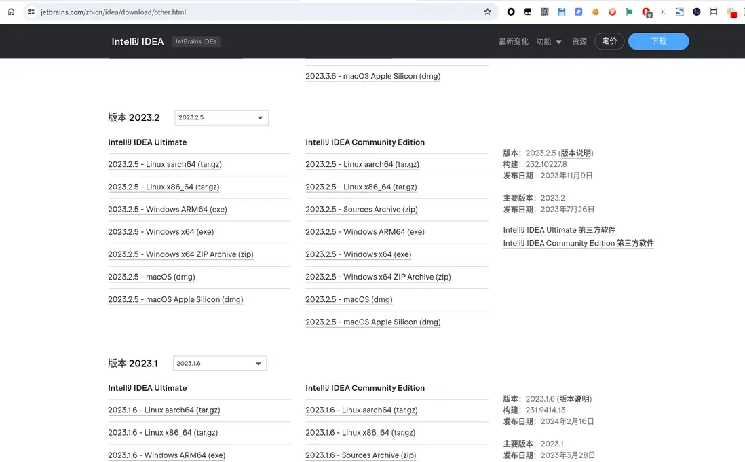Image resolution: width=745 pixels, height=462 pixels.
Task: Open 版本说明 link for 2023.1.6
Action: coord(574,399)
